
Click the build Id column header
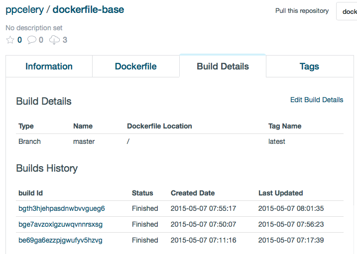coord(34,193)
